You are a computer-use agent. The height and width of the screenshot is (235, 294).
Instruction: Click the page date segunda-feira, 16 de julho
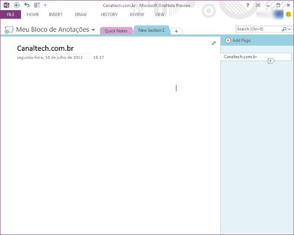coord(49,57)
